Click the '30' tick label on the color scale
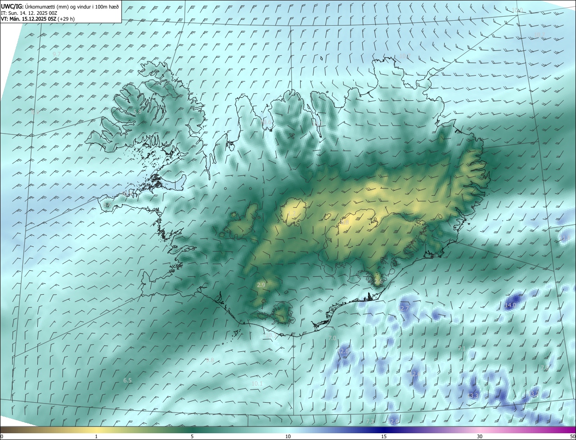The width and height of the screenshot is (576, 440). (480, 437)
